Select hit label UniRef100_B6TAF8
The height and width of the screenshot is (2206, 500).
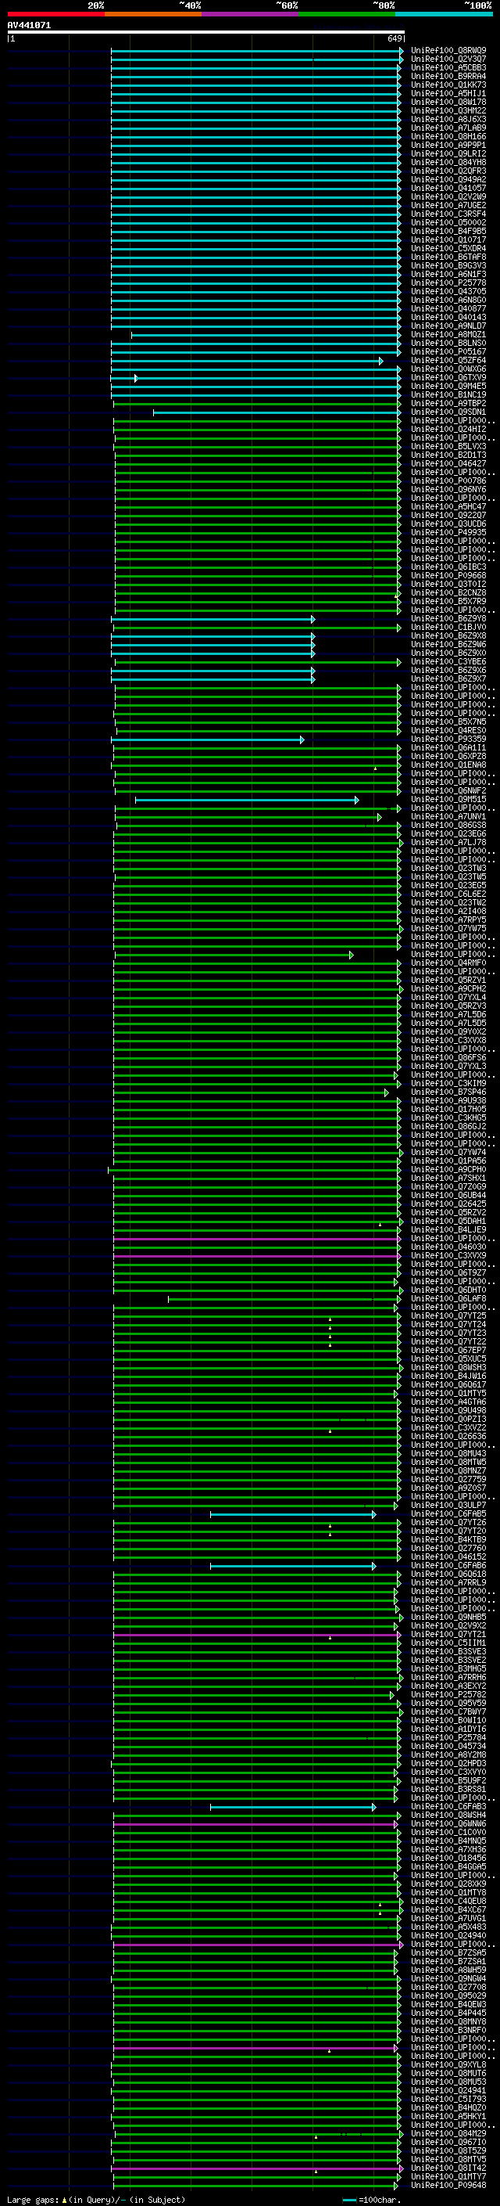click(x=448, y=257)
